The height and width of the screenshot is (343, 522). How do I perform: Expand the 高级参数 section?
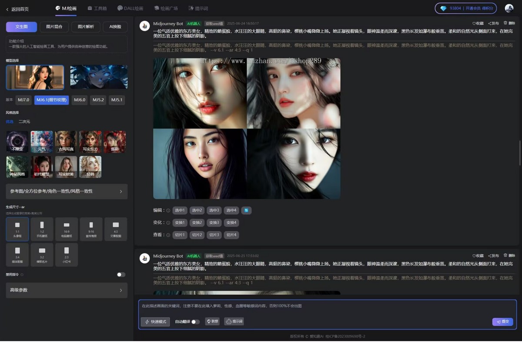pyautogui.click(x=67, y=290)
